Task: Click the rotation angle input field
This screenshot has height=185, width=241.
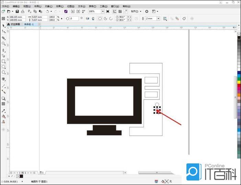Action: [x=74, y=19]
